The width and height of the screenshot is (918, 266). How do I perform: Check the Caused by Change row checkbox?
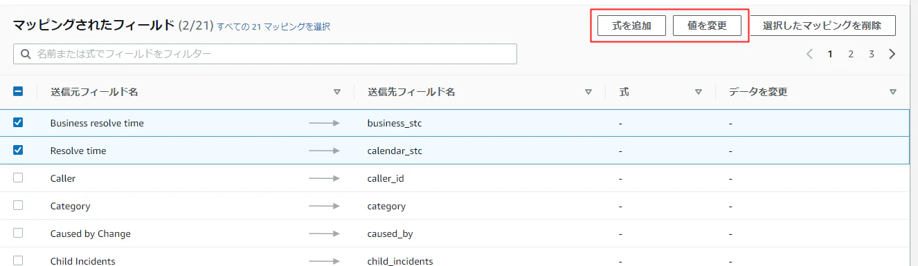18,233
